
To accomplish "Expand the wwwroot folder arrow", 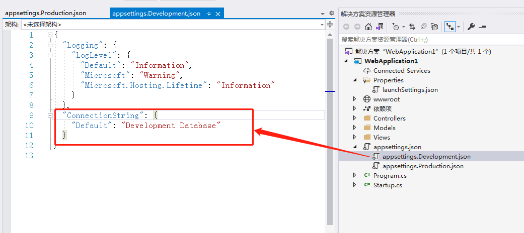I will [355, 99].
